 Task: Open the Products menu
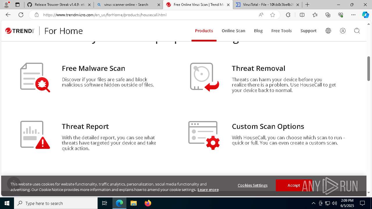tap(204, 31)
